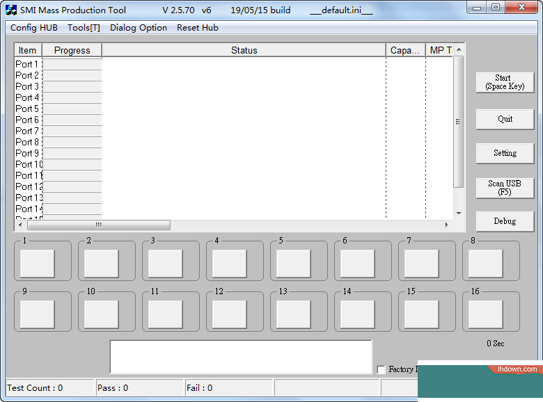Click the Debug button

[x=505, y=221]
